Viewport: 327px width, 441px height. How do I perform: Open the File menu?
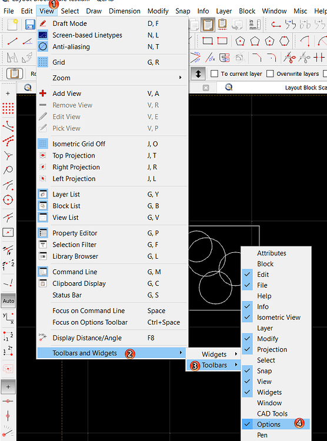9,11
